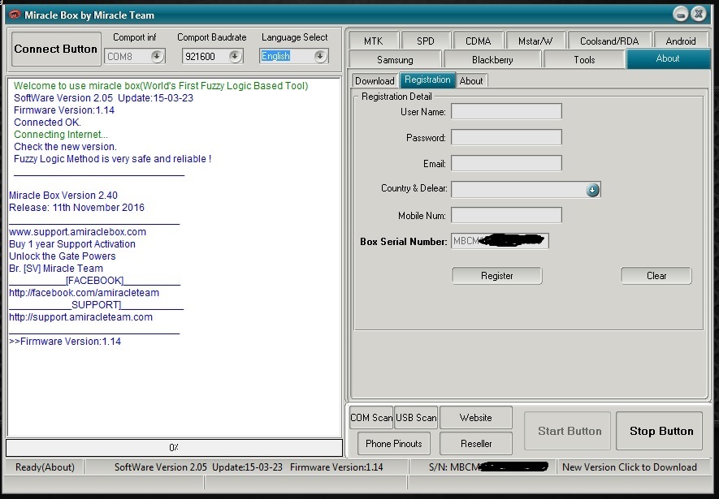
Task: Click the English language combo box
Action: point(293,56)
